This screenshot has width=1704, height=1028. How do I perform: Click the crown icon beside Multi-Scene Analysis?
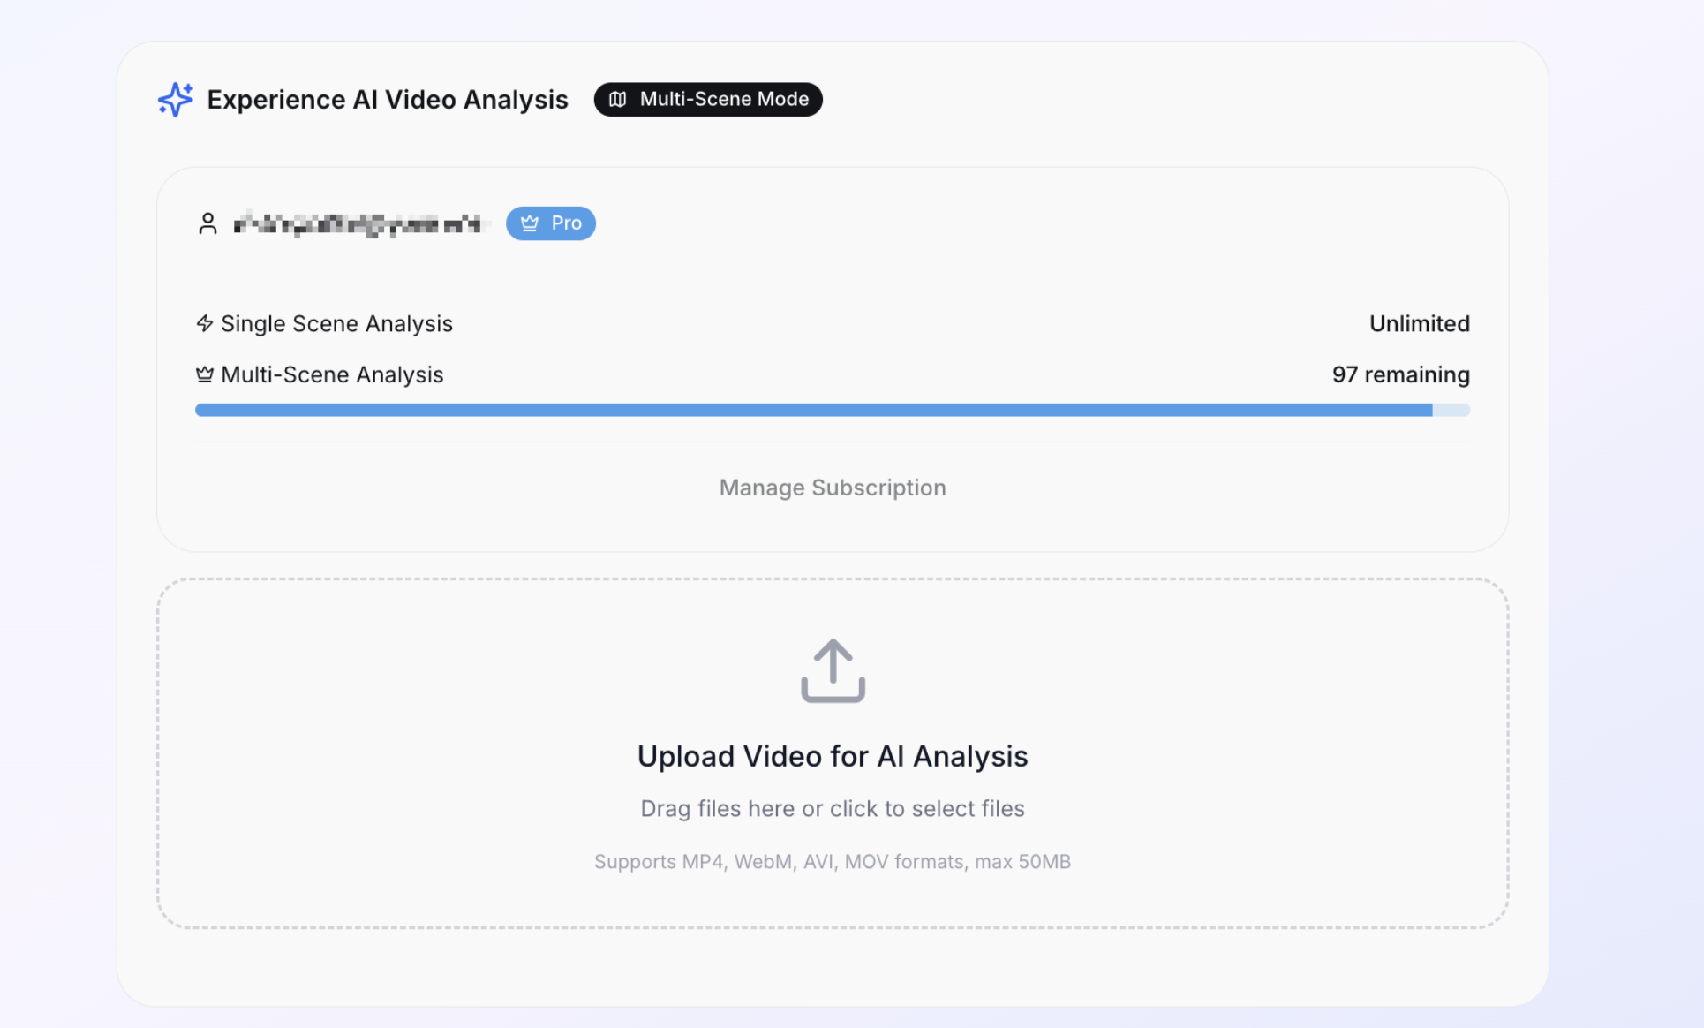(204, 374)
